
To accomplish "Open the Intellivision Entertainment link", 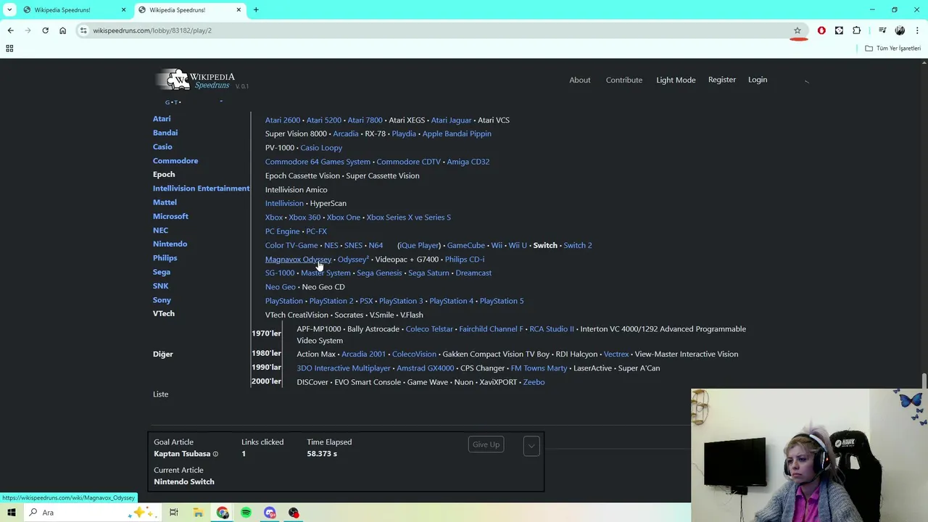I will 201,188.
